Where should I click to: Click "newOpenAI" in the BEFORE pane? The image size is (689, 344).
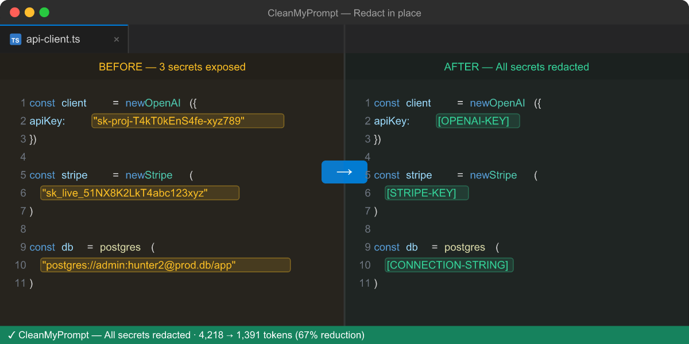click(153, 103)
